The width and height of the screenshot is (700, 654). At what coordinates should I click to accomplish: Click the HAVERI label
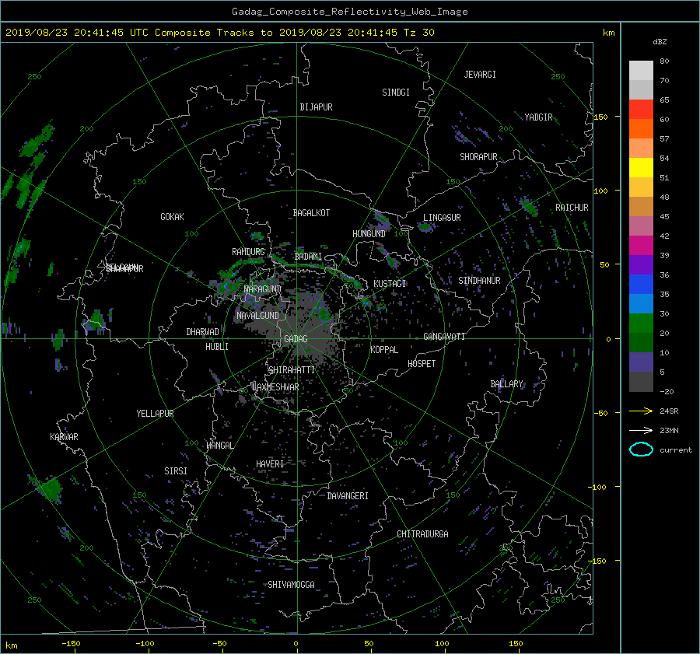270,464
